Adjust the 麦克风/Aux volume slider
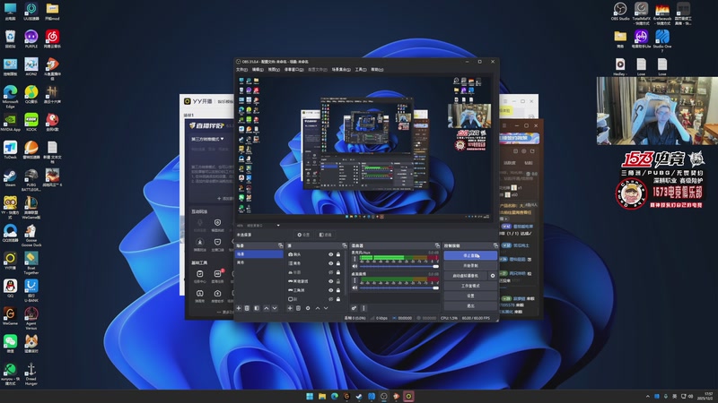 pyautogui.click(x=399, y=266)
